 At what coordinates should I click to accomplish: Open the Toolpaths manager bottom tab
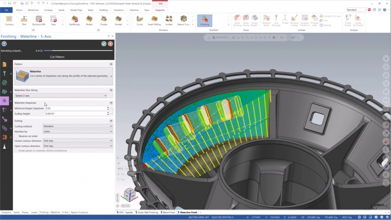click(x=6, y=213)
